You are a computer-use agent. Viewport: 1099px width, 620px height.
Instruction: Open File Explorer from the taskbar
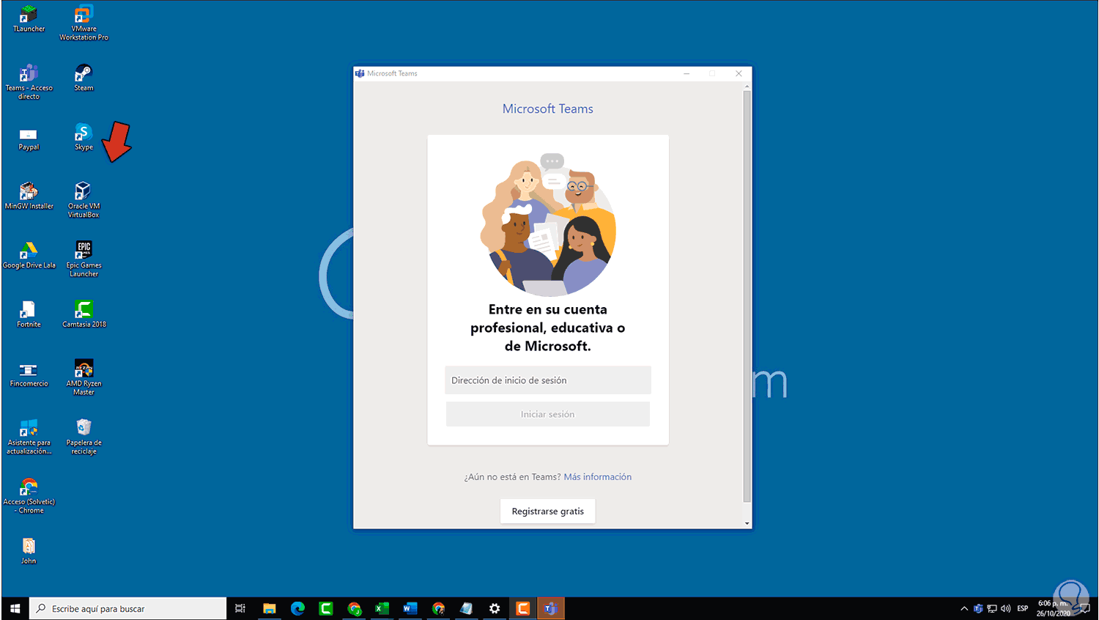[270, 608]
